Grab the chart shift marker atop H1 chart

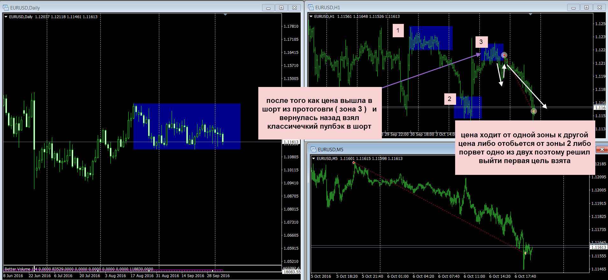coord(530,14)
